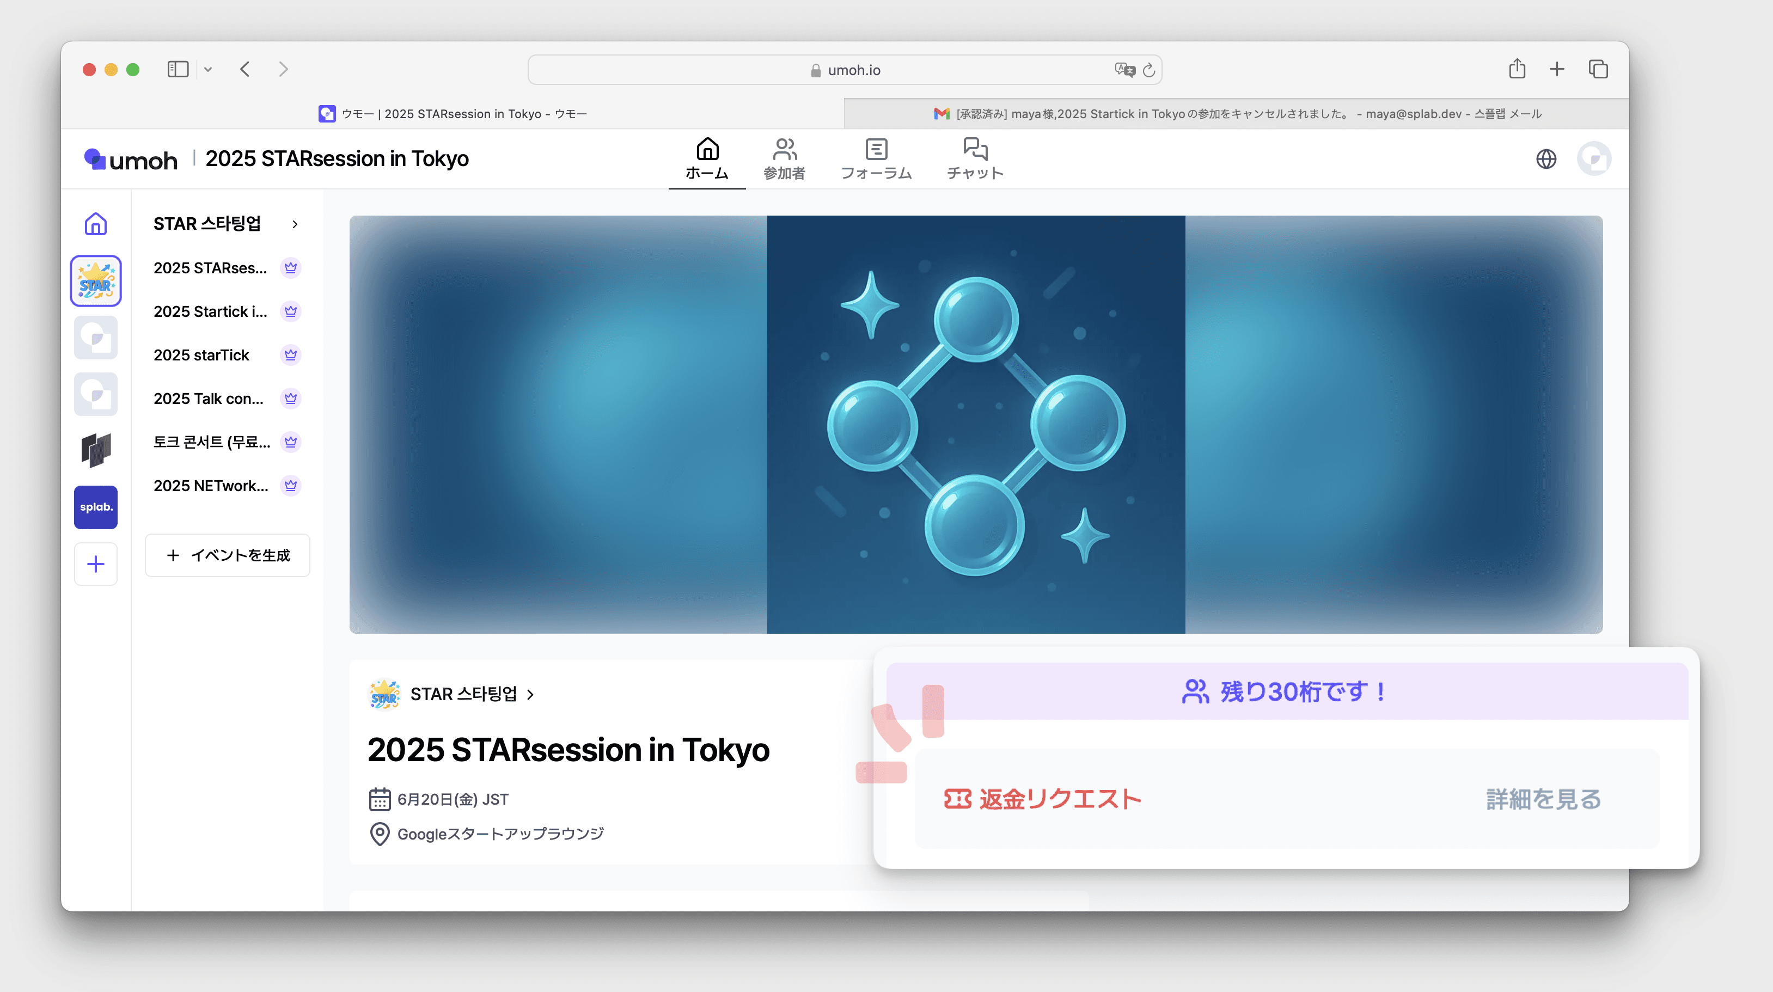Click the home icon in left sidebar

coord(96,224)
